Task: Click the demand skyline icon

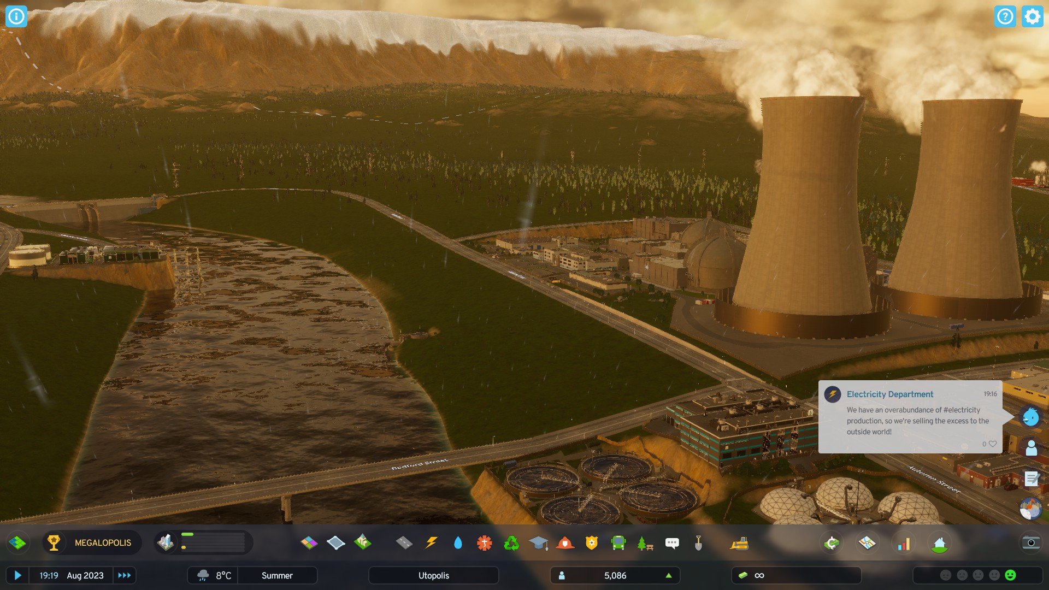Action: (166, 542)
